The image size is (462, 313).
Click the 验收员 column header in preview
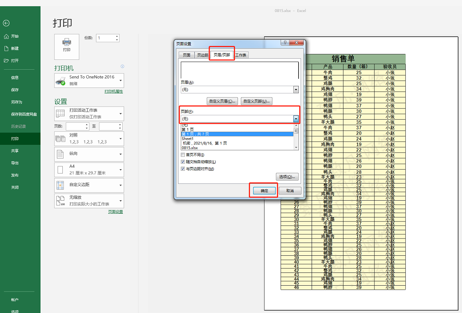click(x=390, y=67)
